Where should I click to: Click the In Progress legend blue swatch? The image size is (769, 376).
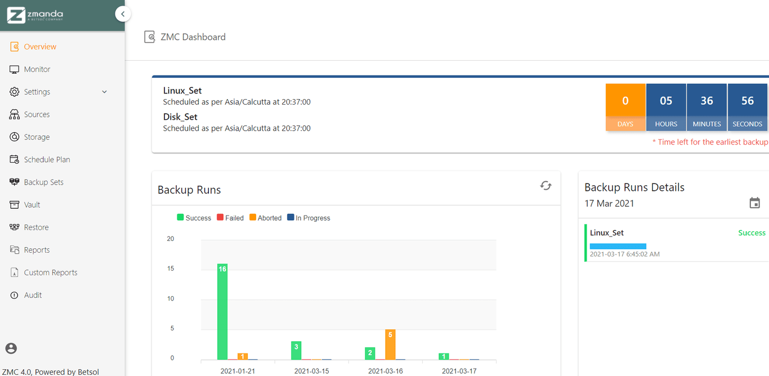[x=290, y=217]
